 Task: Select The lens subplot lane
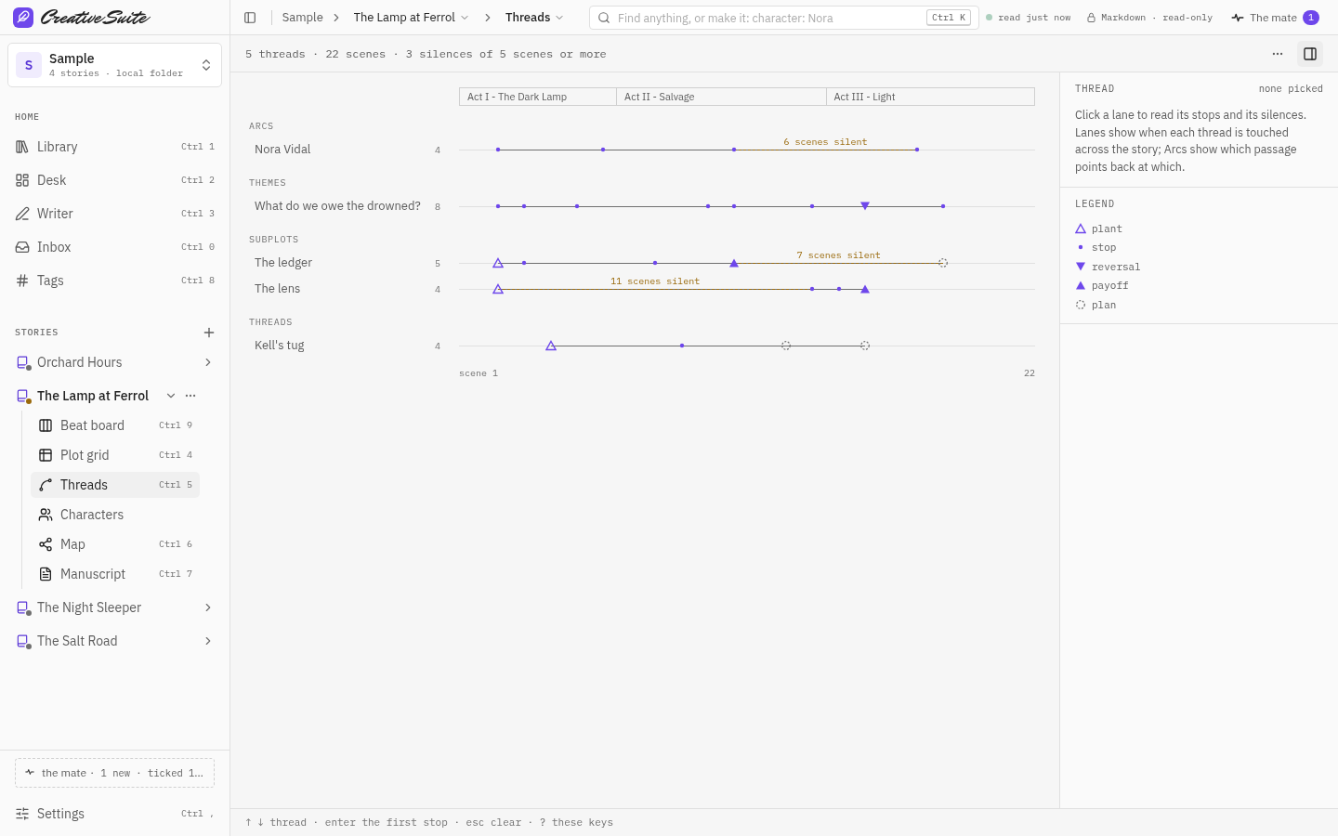[641, 289]
